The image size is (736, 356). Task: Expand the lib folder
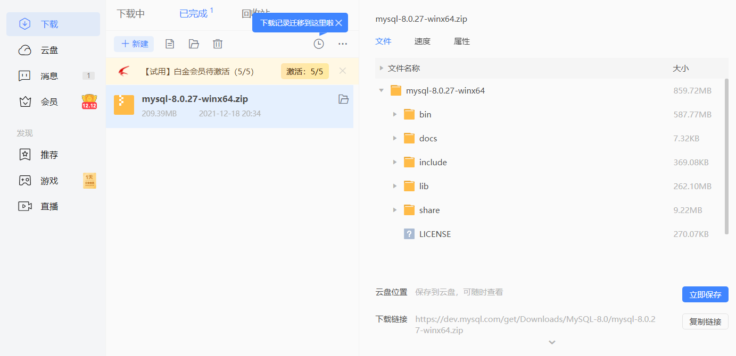(x=394, y=186)
